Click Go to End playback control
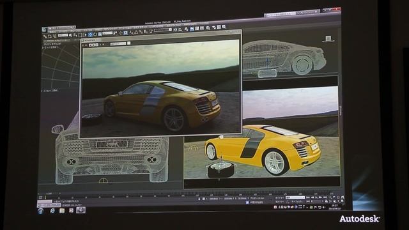 tap(325, 197)
